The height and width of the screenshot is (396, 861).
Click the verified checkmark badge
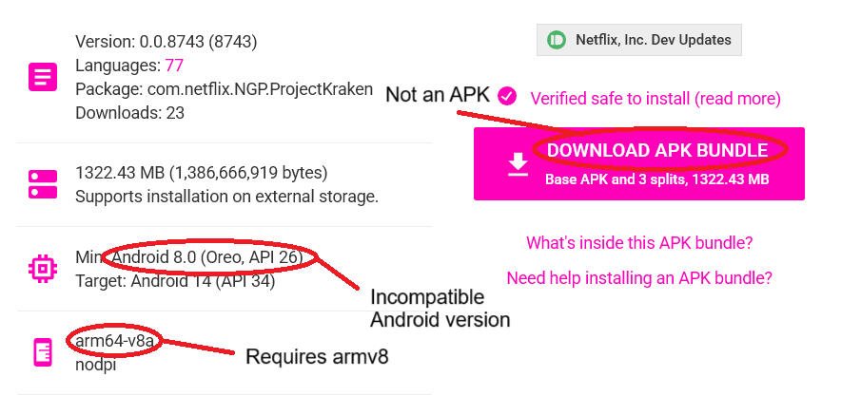coord(507,95)
